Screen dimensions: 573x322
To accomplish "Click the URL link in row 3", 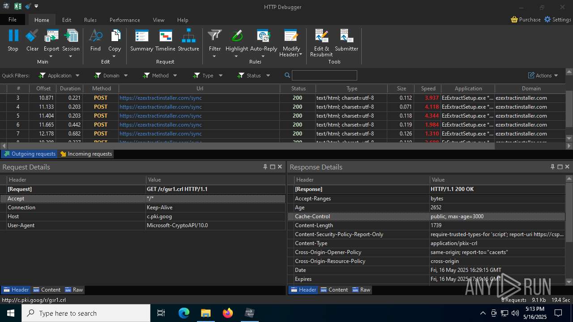I will point(161,98).
